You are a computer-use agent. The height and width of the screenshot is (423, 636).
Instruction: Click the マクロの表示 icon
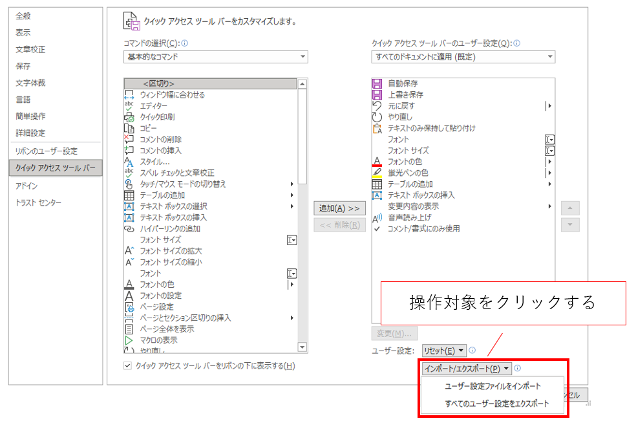click(x=129, y=340)
